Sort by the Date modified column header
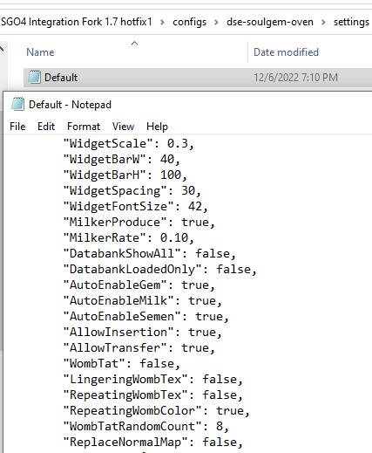 pyautogui.click(x=286, y=52)
